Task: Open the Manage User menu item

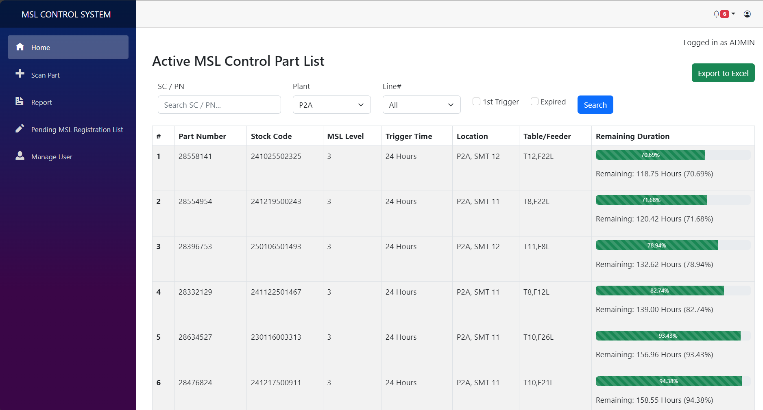Action: click(52, 157)
